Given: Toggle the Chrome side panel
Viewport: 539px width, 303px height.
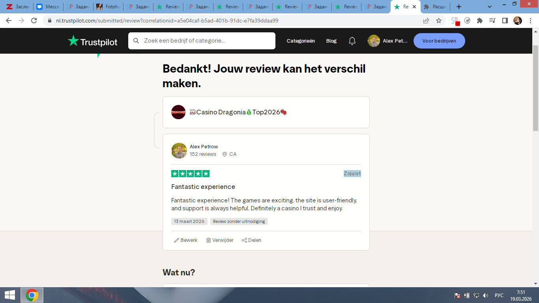Looking at the screenshot, I should [x=505, y=21].
